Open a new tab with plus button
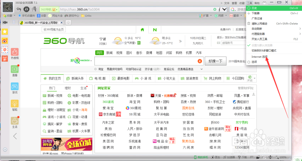The width and height of the screenshot is (302, 161). [68, 23]
